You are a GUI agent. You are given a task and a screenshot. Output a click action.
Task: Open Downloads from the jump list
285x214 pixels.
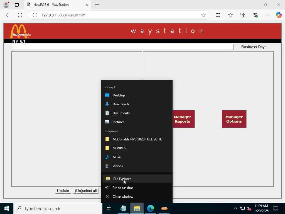coord(137,104)
